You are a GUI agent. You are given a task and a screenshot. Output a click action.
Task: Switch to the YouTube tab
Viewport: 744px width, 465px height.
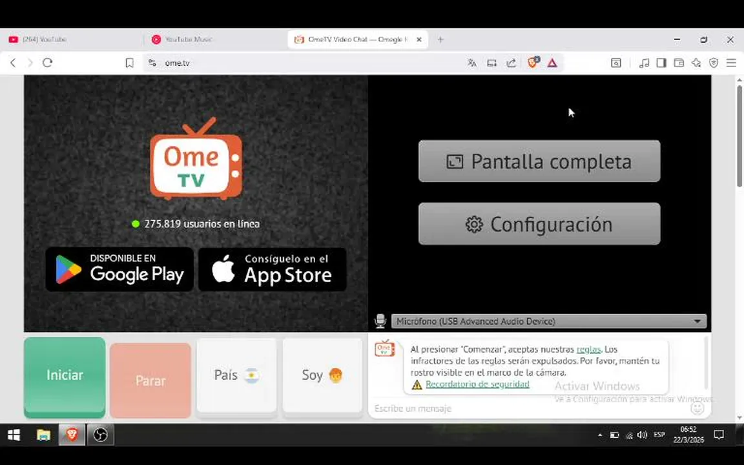pos(71,39)
